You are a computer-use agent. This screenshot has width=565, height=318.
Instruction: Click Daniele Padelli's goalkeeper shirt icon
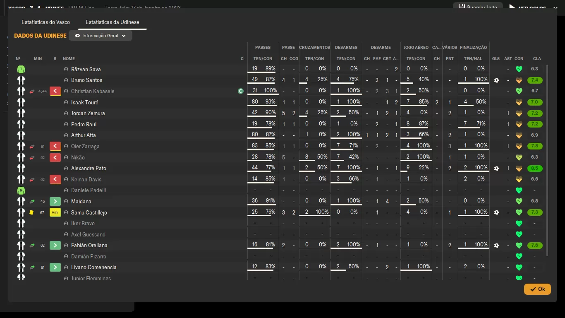[x=21, y=190]
